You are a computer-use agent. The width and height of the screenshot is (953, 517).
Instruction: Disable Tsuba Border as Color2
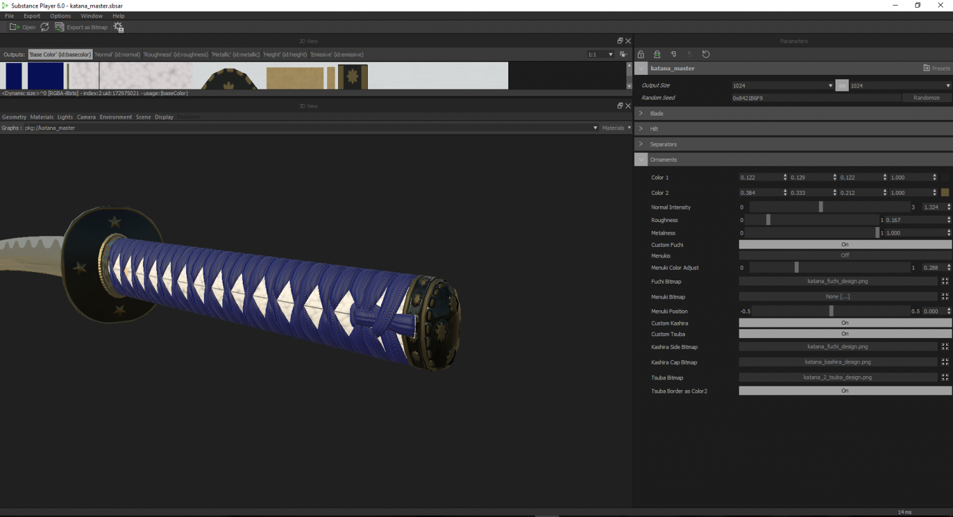844,391
